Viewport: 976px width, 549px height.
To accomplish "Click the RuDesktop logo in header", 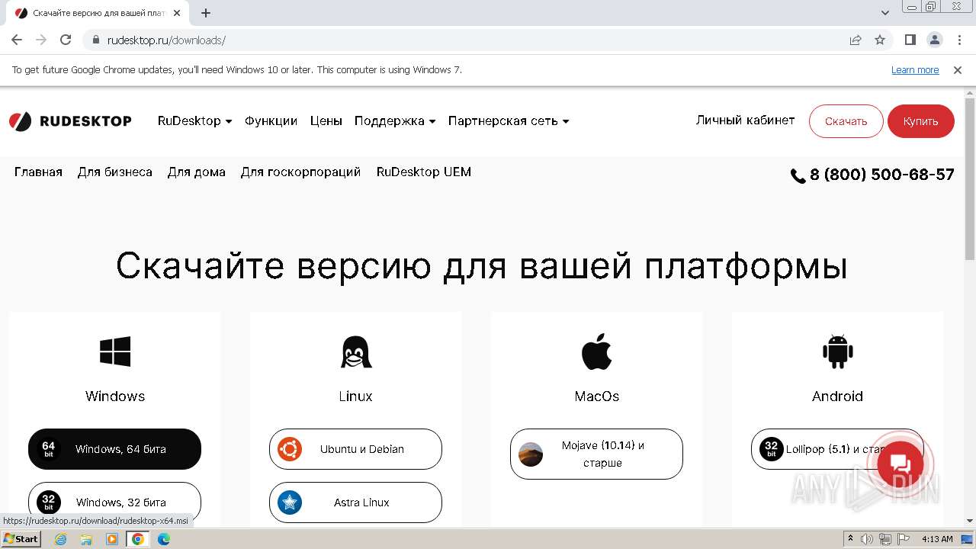I will [70, 121].
